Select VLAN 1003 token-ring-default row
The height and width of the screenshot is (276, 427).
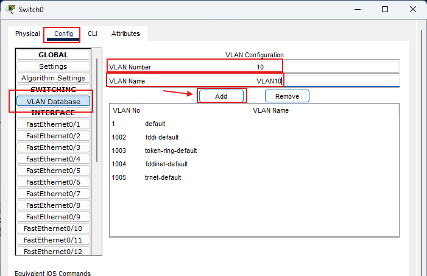tap(254, 150)
